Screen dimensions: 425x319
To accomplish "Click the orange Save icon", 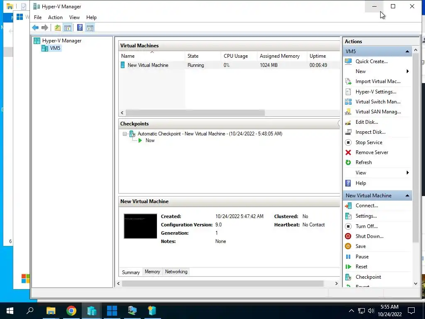I will tap(348, 246).
